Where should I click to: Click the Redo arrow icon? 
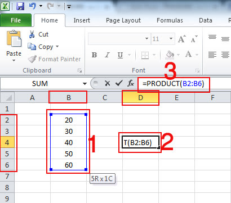click(x=51, y=6)
